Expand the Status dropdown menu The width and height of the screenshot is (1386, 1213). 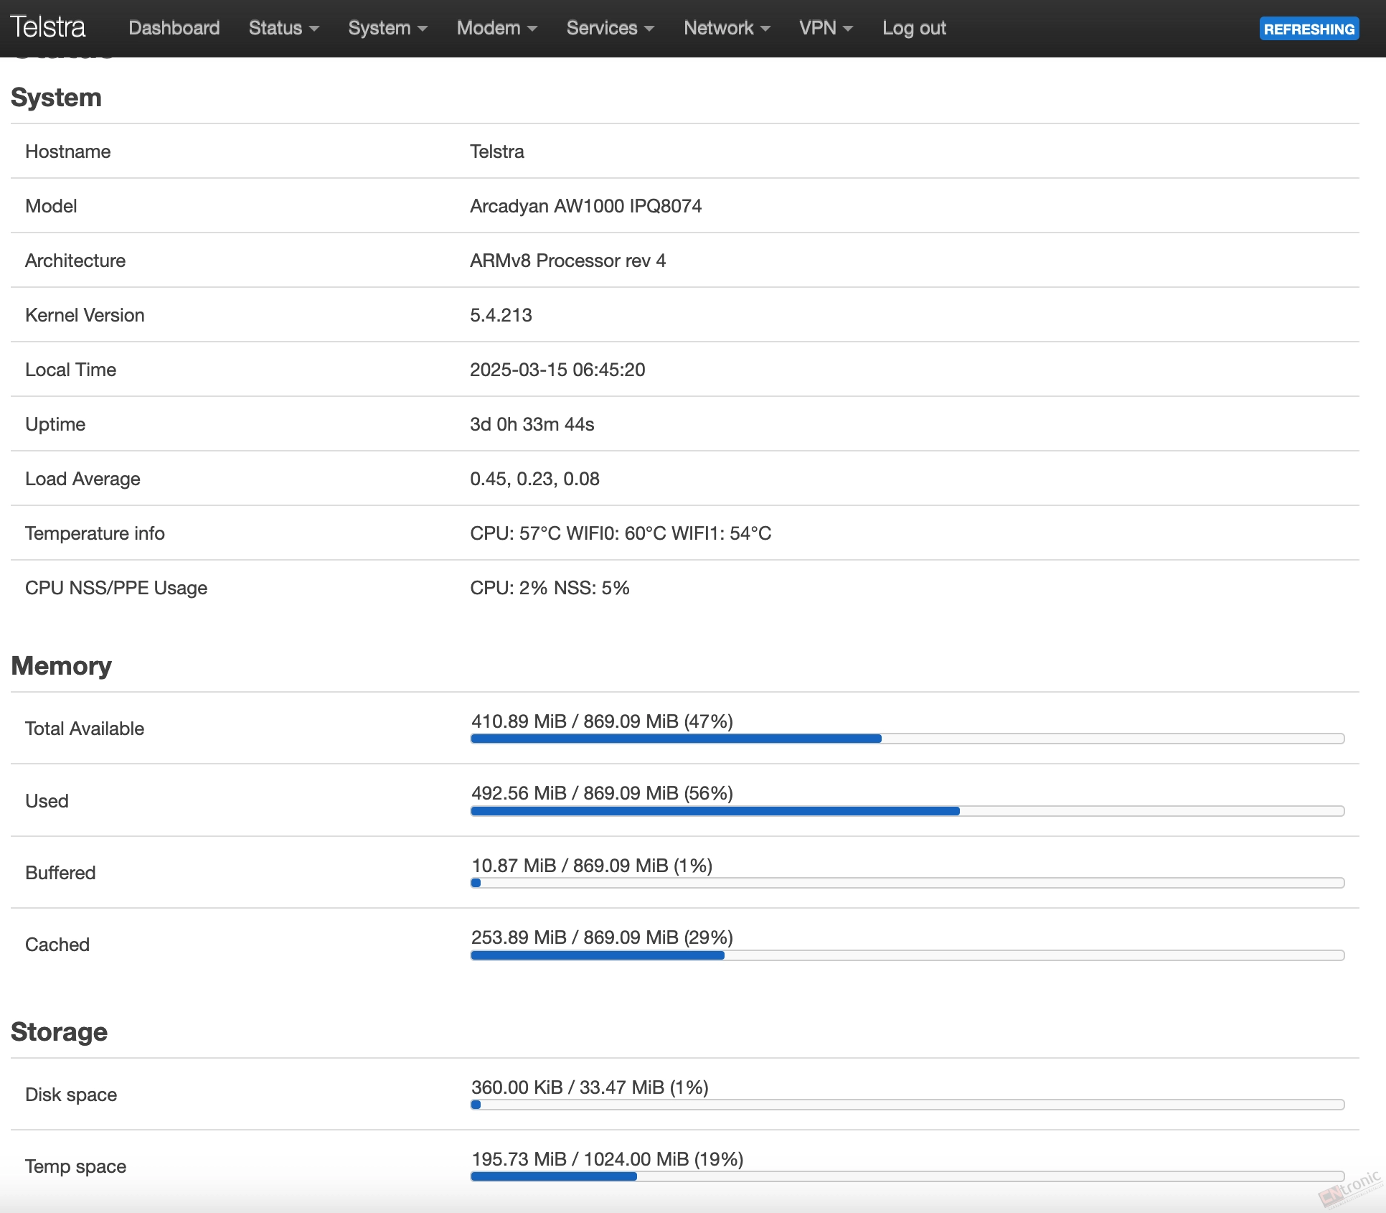pyautogui.click(x=283, y=28)
